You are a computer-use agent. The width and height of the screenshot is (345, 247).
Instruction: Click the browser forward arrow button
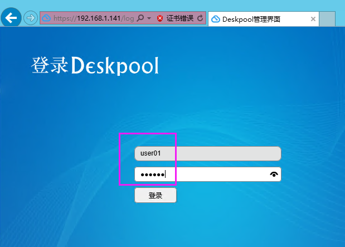point(31,18)
